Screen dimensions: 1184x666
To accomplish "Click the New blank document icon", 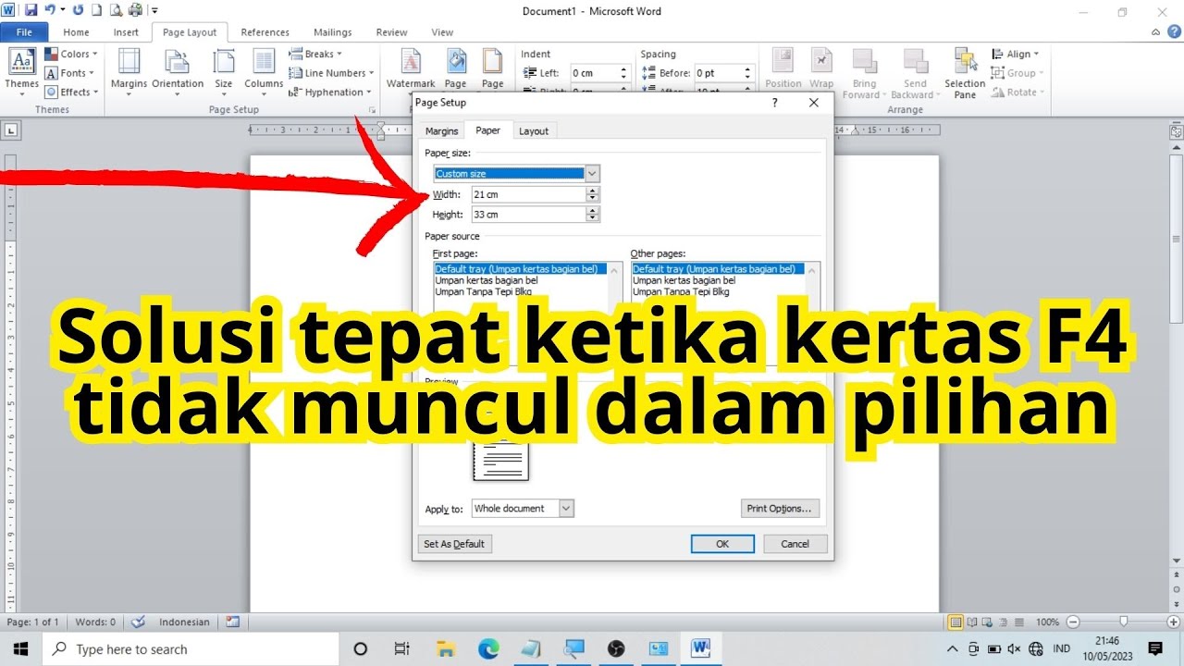I will [96, 10].
